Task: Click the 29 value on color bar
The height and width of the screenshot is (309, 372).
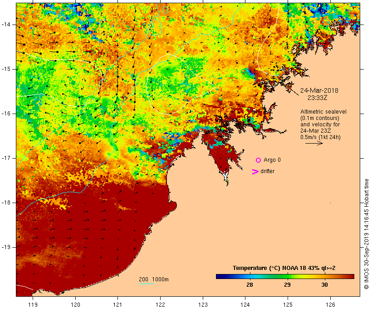Action: pyautogui.click(x=287, y=285)
